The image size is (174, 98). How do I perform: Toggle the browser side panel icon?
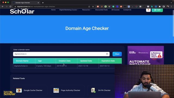tap(164, 7)
